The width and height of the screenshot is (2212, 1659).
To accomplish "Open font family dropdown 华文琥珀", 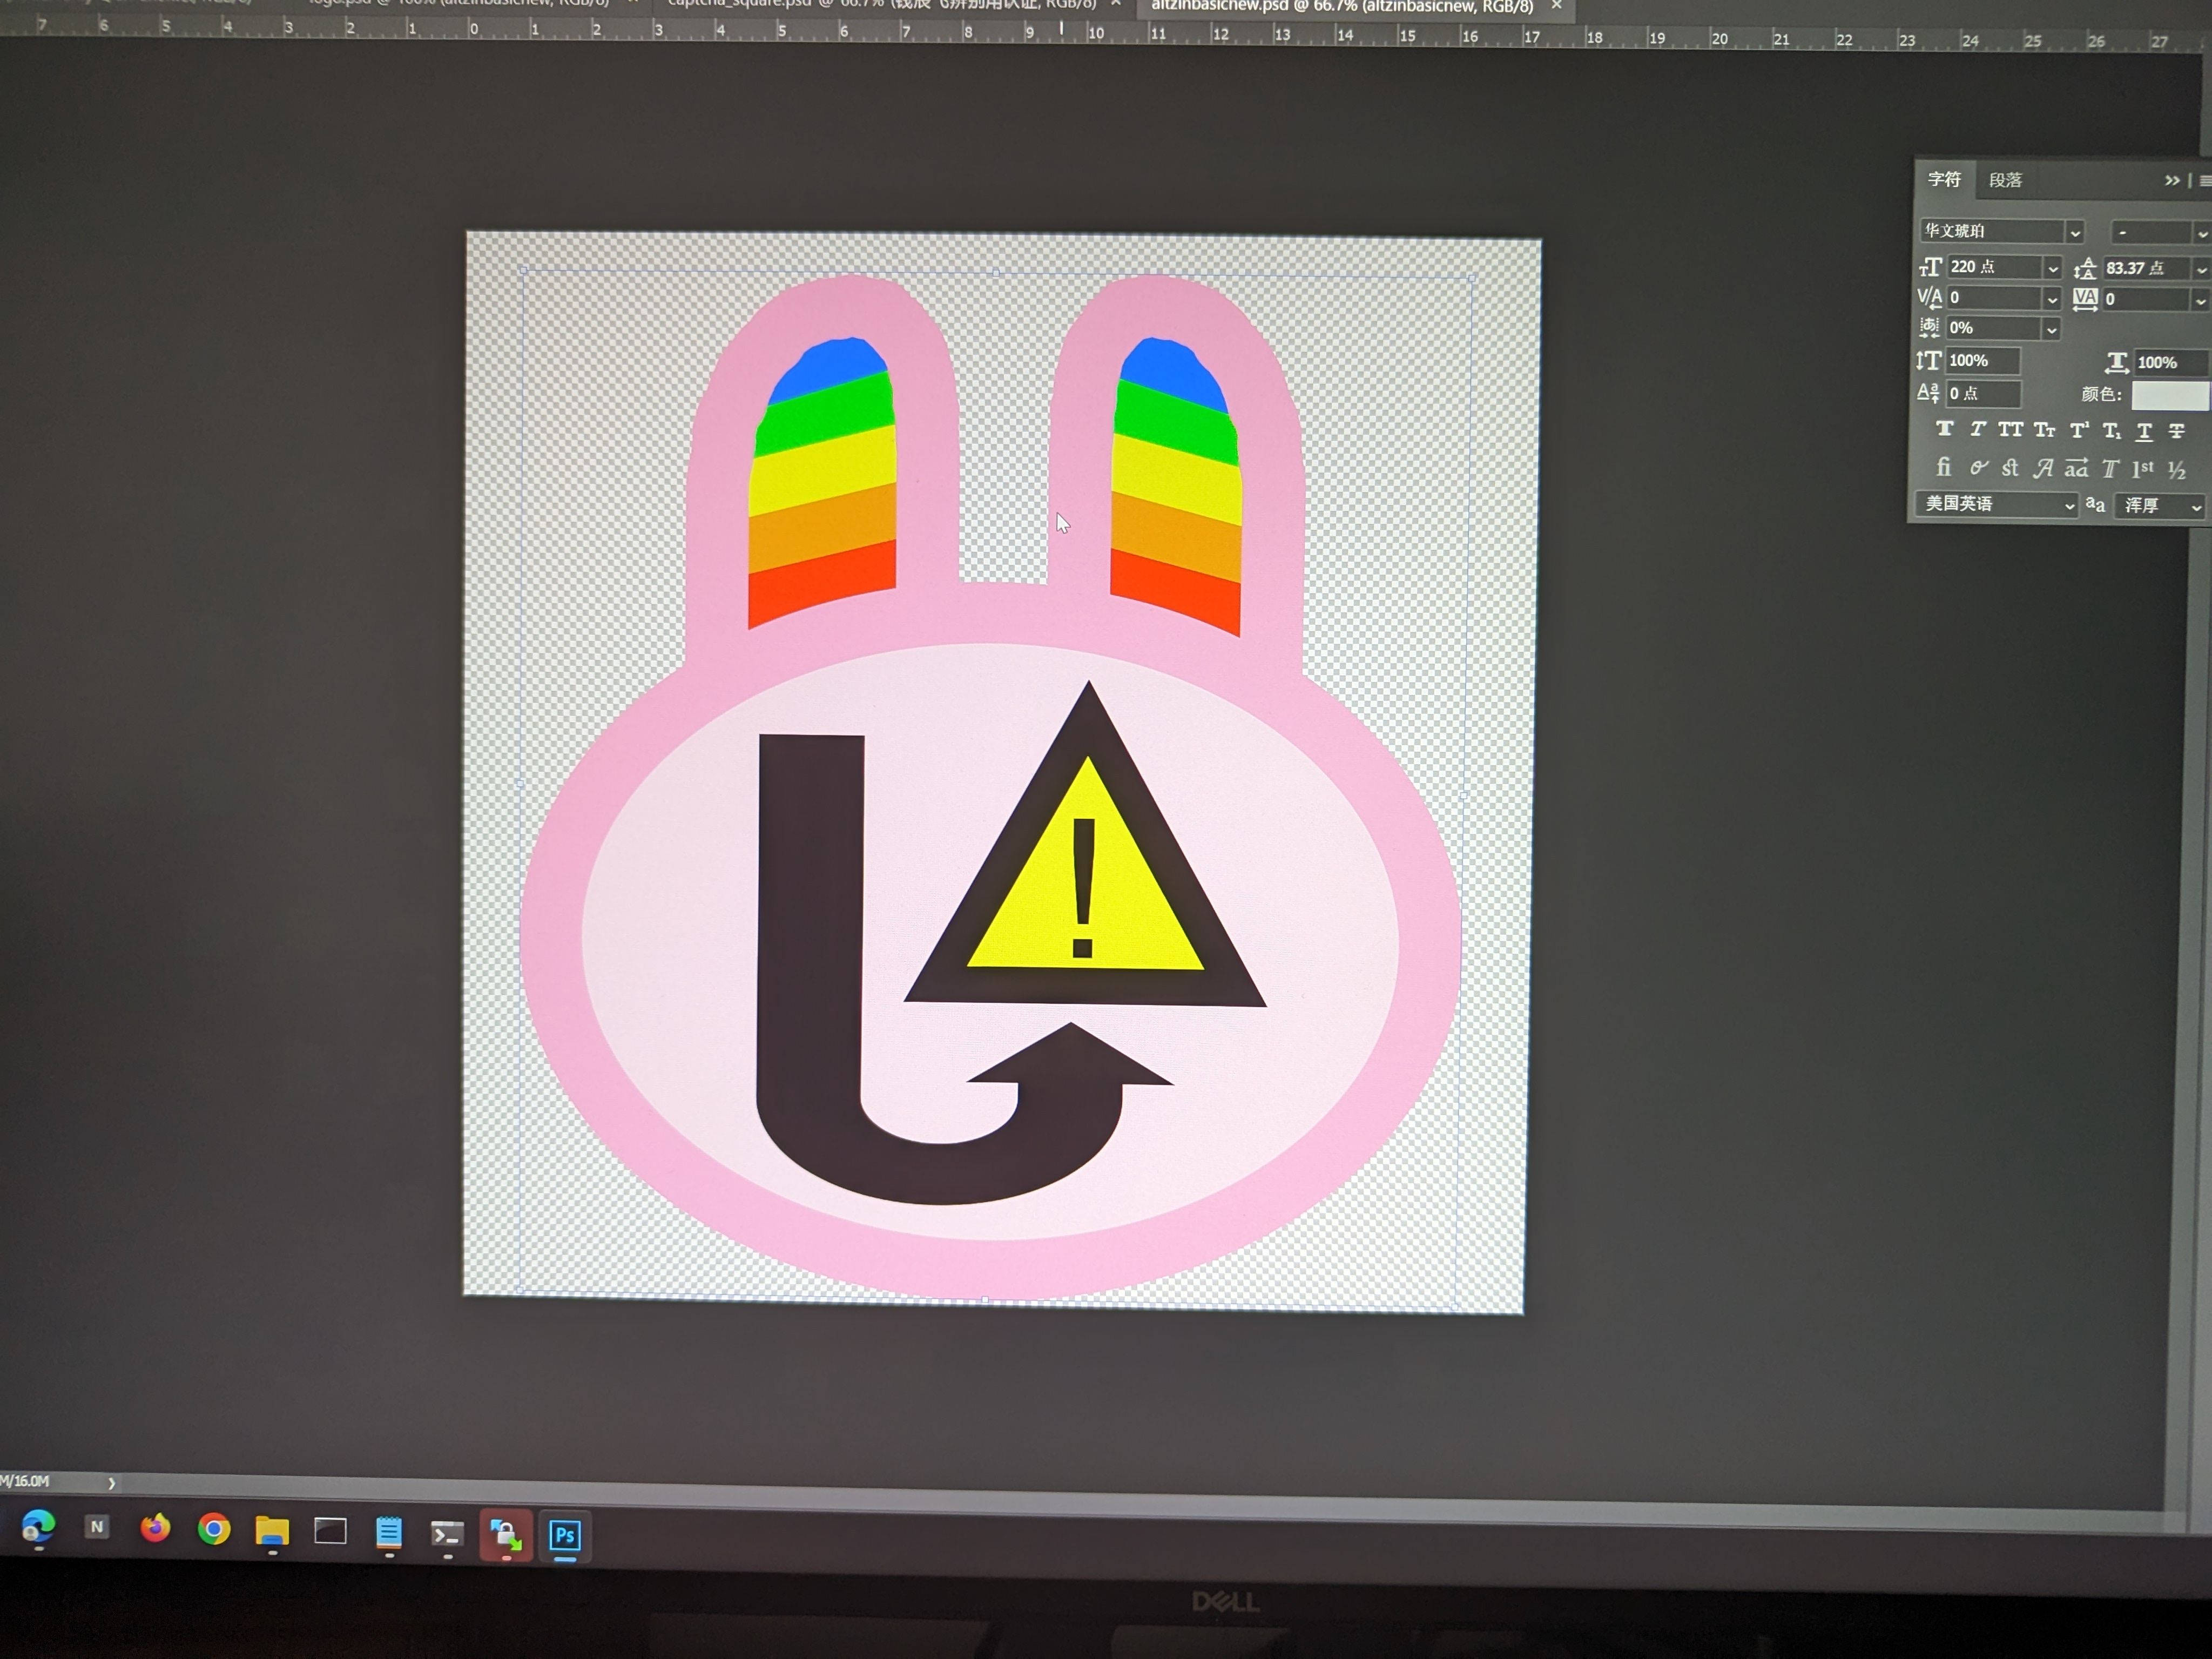I will coord(2075,233).
